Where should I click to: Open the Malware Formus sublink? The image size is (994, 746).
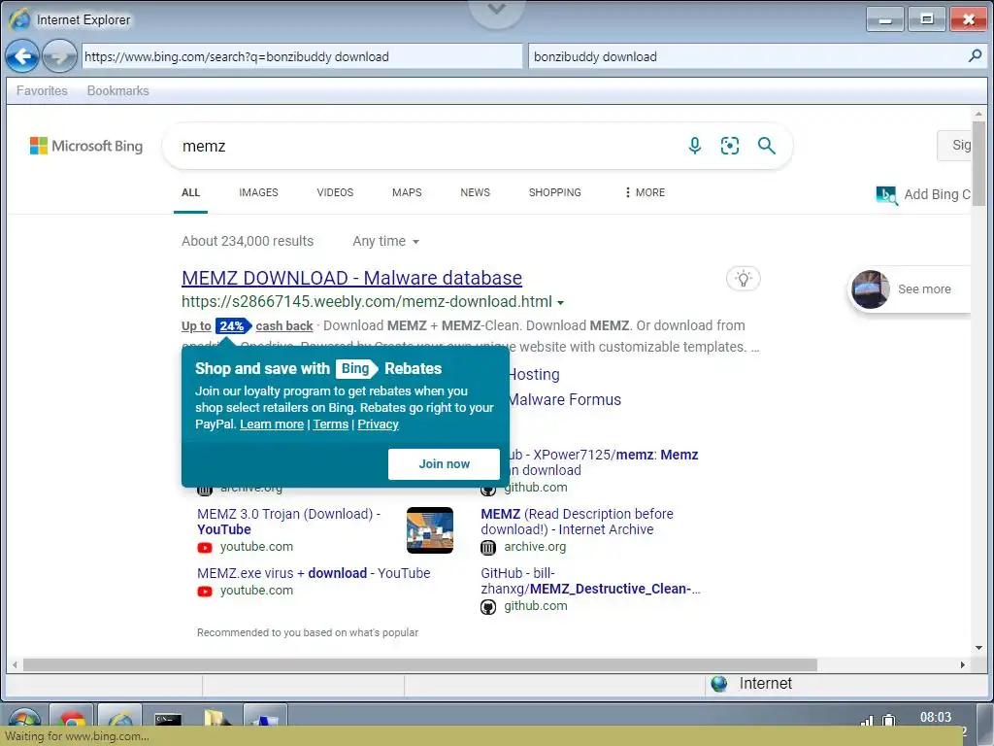(565, 400)
